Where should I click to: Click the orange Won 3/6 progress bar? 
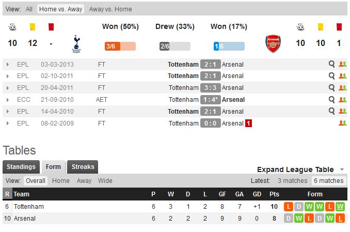[120, 47]
